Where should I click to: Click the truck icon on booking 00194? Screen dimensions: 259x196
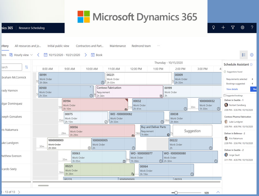126,109
